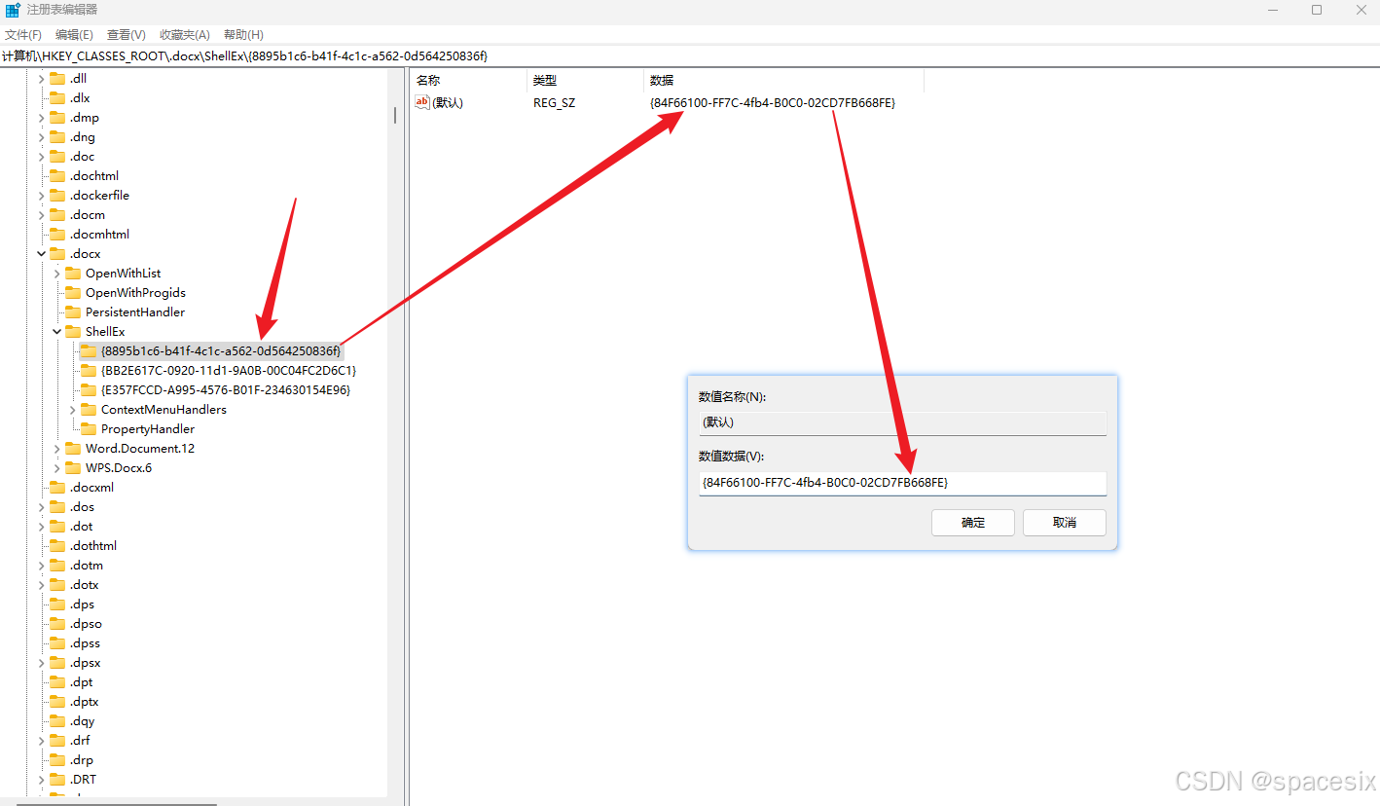1380x806 pixels.
Task: Collapse the ShellEx tree node
Action: (57, 332)
